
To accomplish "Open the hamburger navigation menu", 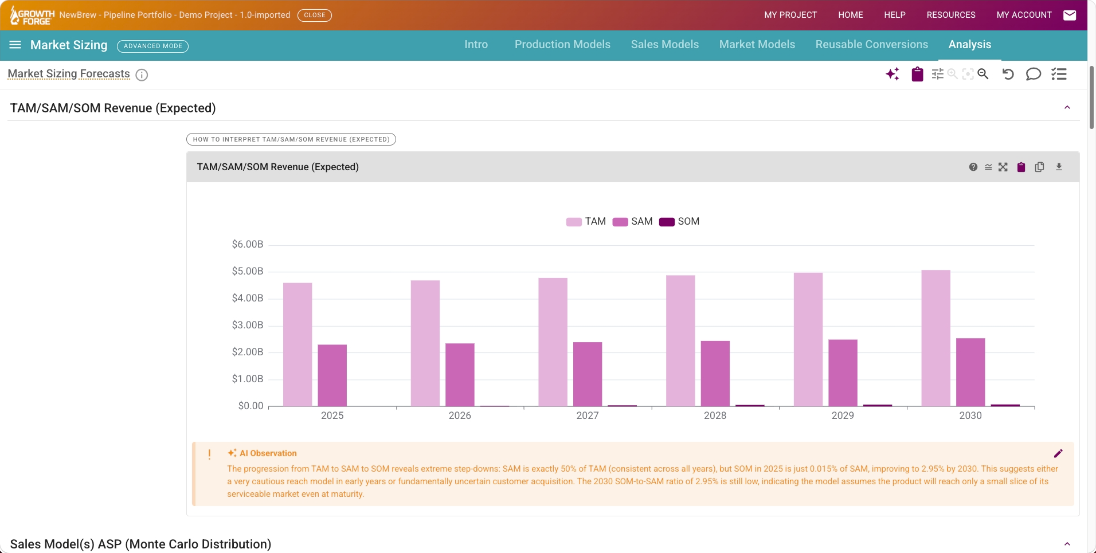I will 15,45.
